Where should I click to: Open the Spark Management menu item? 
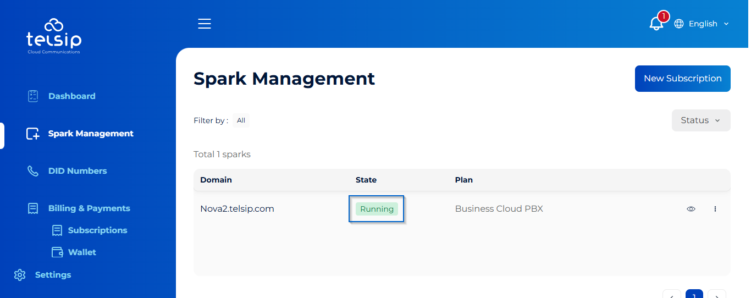pyautogui.click(x=91, y=134)
